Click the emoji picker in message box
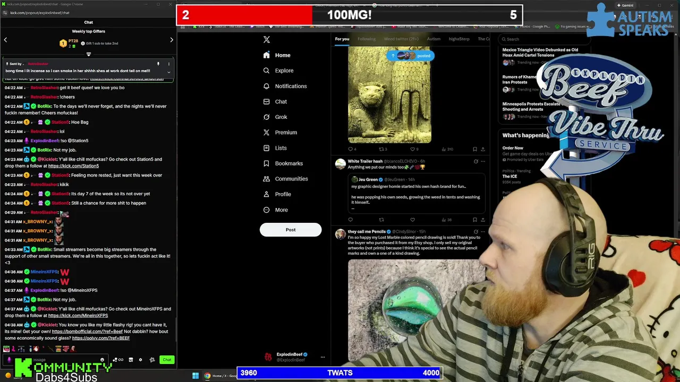The width and height of the screenshot is (680, 382). [103, 360]
